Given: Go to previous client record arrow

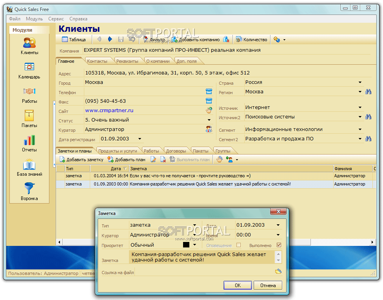Looking at the screenshot, I should coord(100,39).
